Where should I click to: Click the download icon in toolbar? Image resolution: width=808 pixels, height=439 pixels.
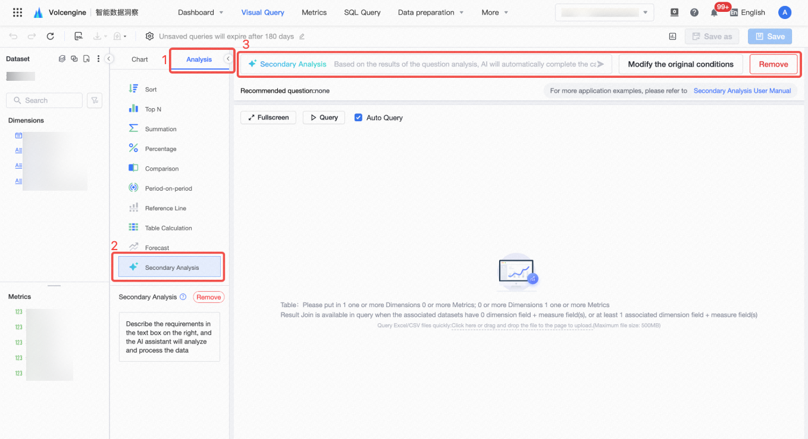pos(97,36)
